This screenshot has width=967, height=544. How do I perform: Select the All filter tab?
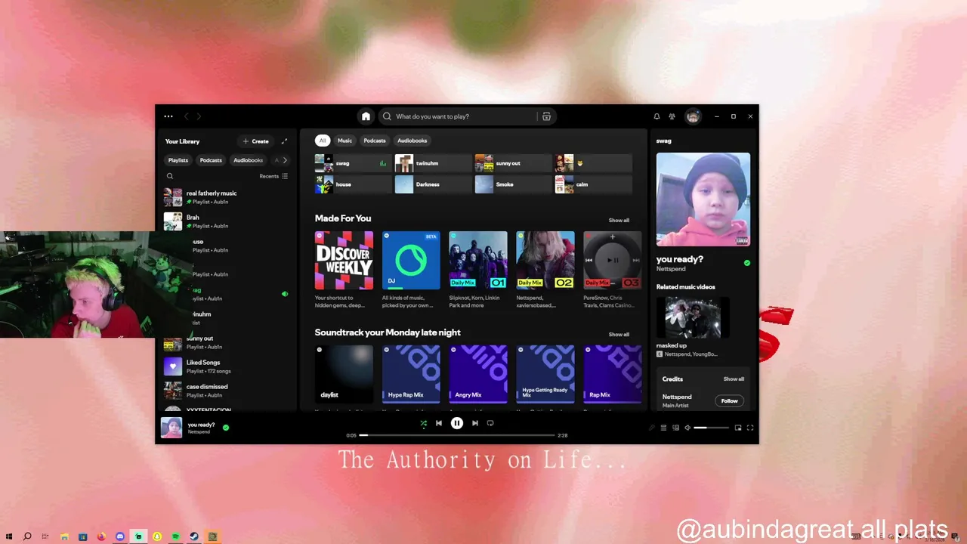(323, 141)
